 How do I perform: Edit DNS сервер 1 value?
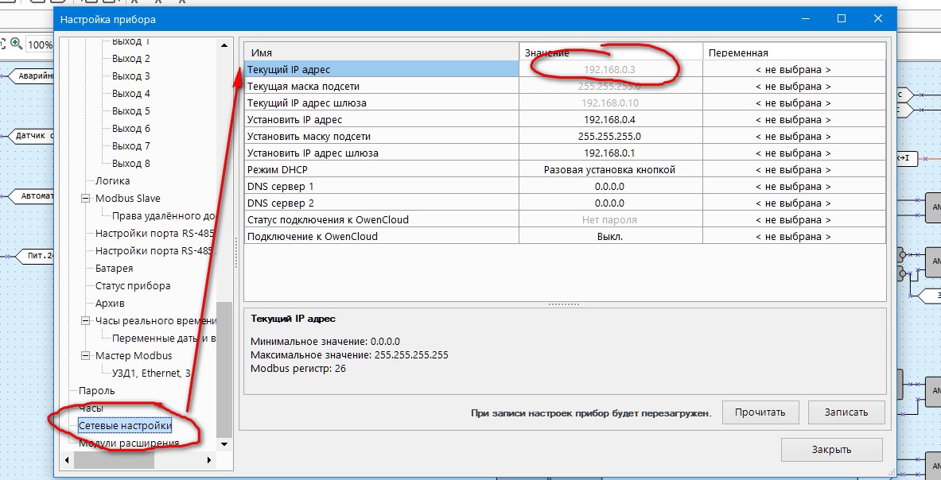(x=610, y=187)
